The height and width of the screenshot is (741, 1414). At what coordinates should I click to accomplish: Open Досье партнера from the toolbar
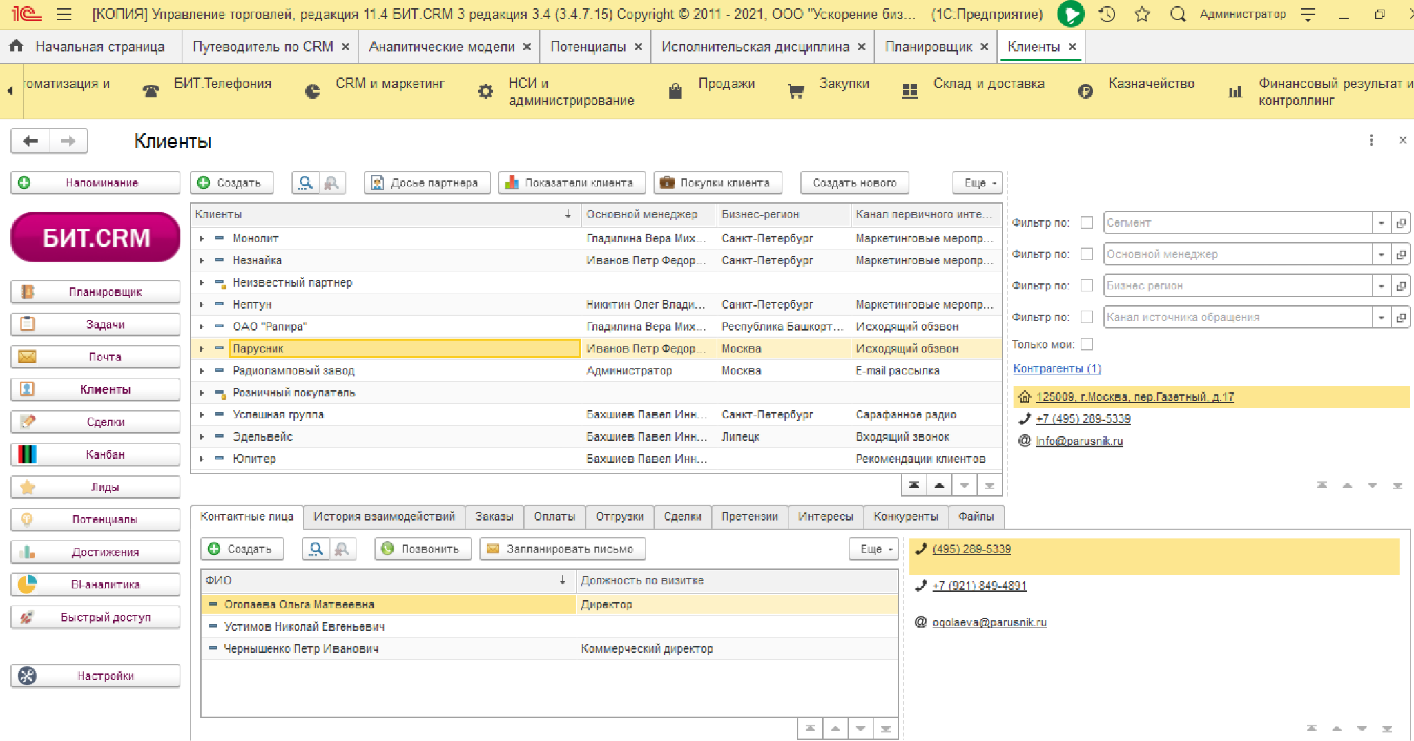pyautogui.click(x=427, y=183)
